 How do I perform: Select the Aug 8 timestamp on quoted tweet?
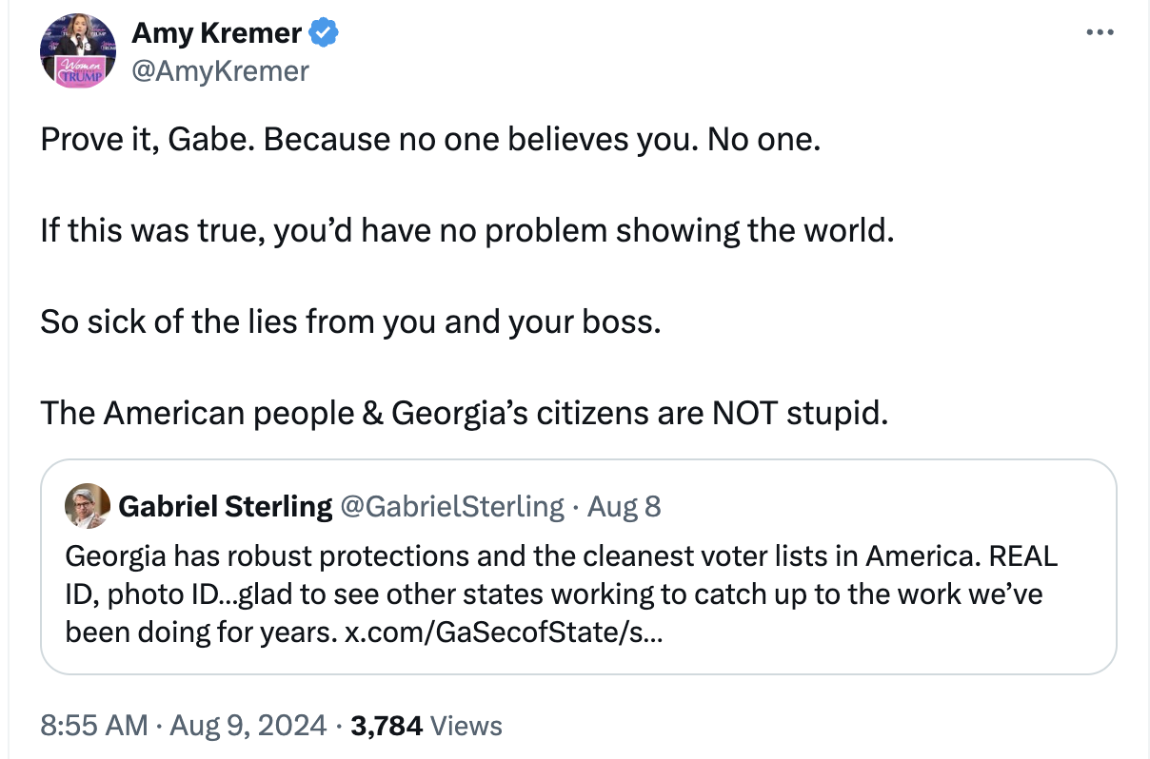[x=624, y=506]
